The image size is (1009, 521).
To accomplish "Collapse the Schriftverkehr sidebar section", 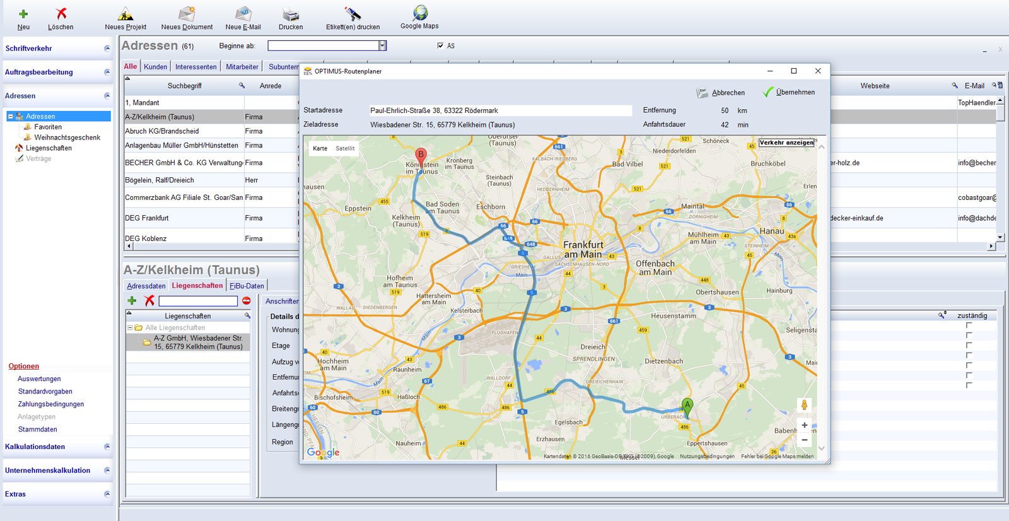I will point(107,48).
